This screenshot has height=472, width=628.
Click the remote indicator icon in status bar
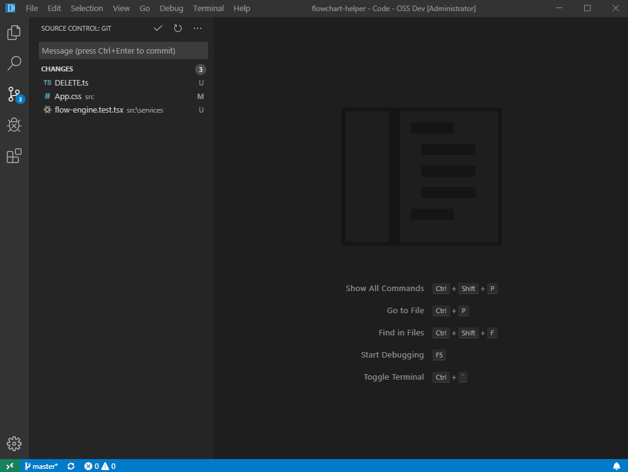point(10,466)
